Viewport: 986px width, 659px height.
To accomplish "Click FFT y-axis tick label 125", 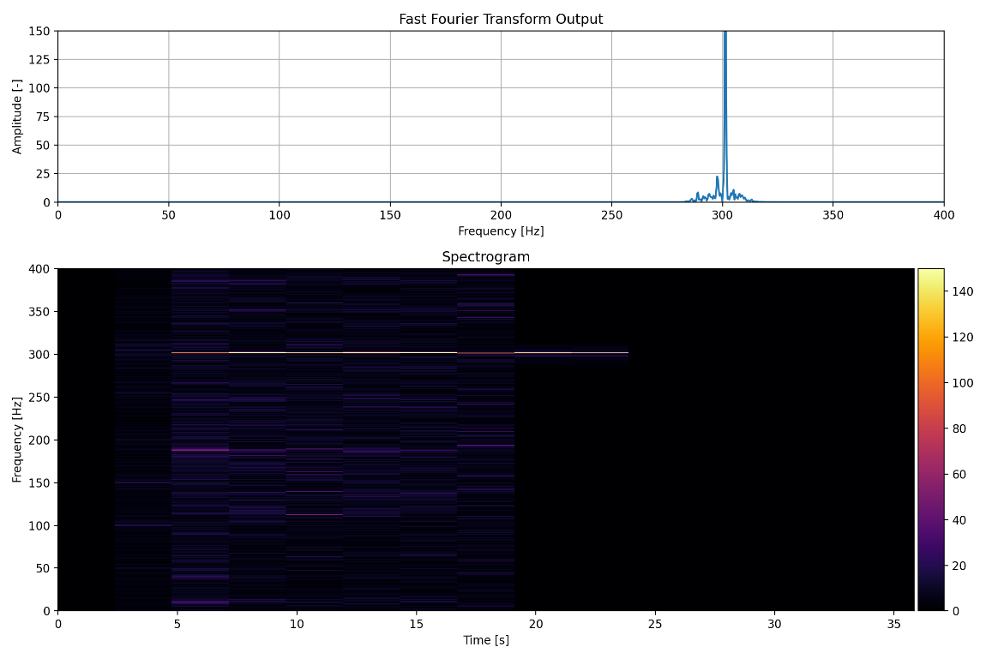I will (x=39, y=60).
